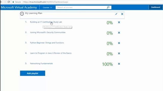Image resolution: width=163 pixels, height=91 pixels.
Task: Click the browser forward arrow
Action: click(x=5, y=2)
